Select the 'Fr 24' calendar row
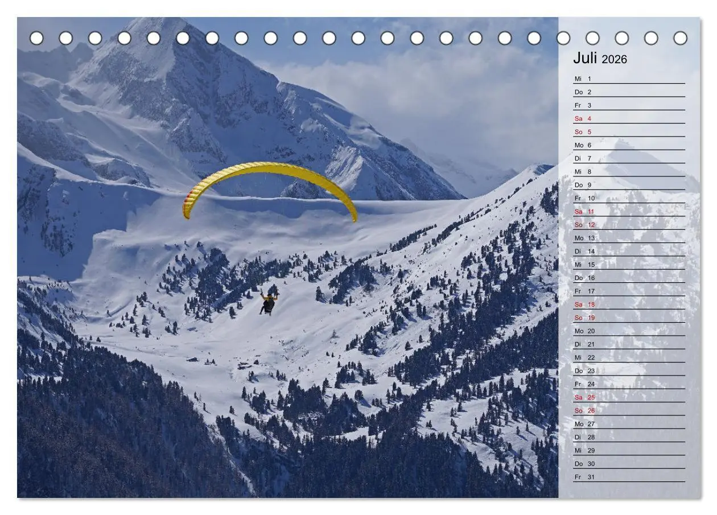This screenshot has height=515, width=717. coord(629,384)
